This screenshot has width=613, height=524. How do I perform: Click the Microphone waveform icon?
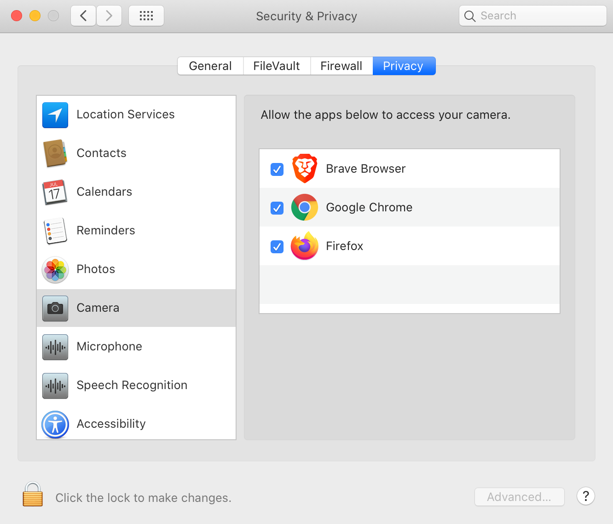coord(55,347)
